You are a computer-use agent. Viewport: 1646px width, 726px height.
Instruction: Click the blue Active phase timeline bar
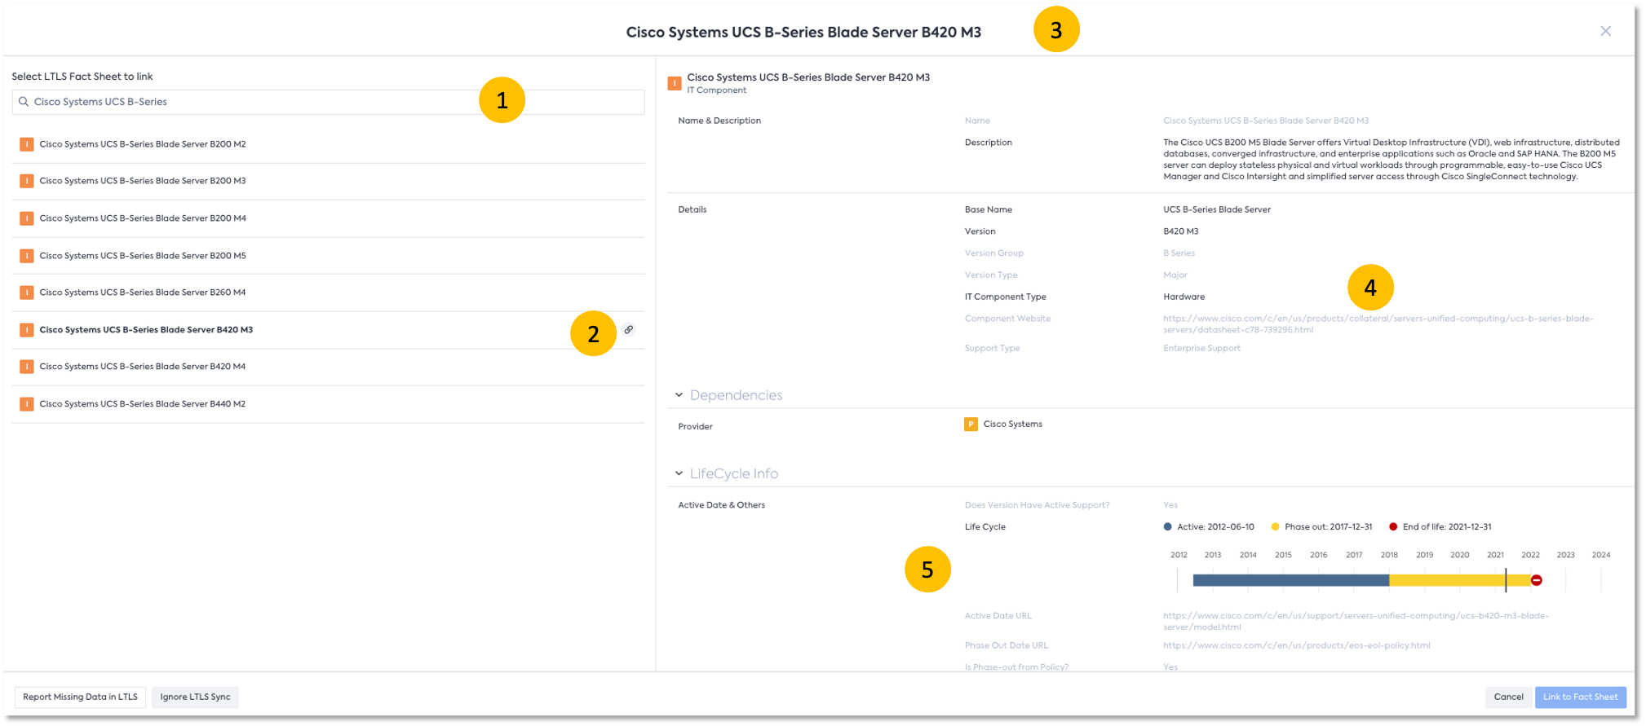[1290, 580]
